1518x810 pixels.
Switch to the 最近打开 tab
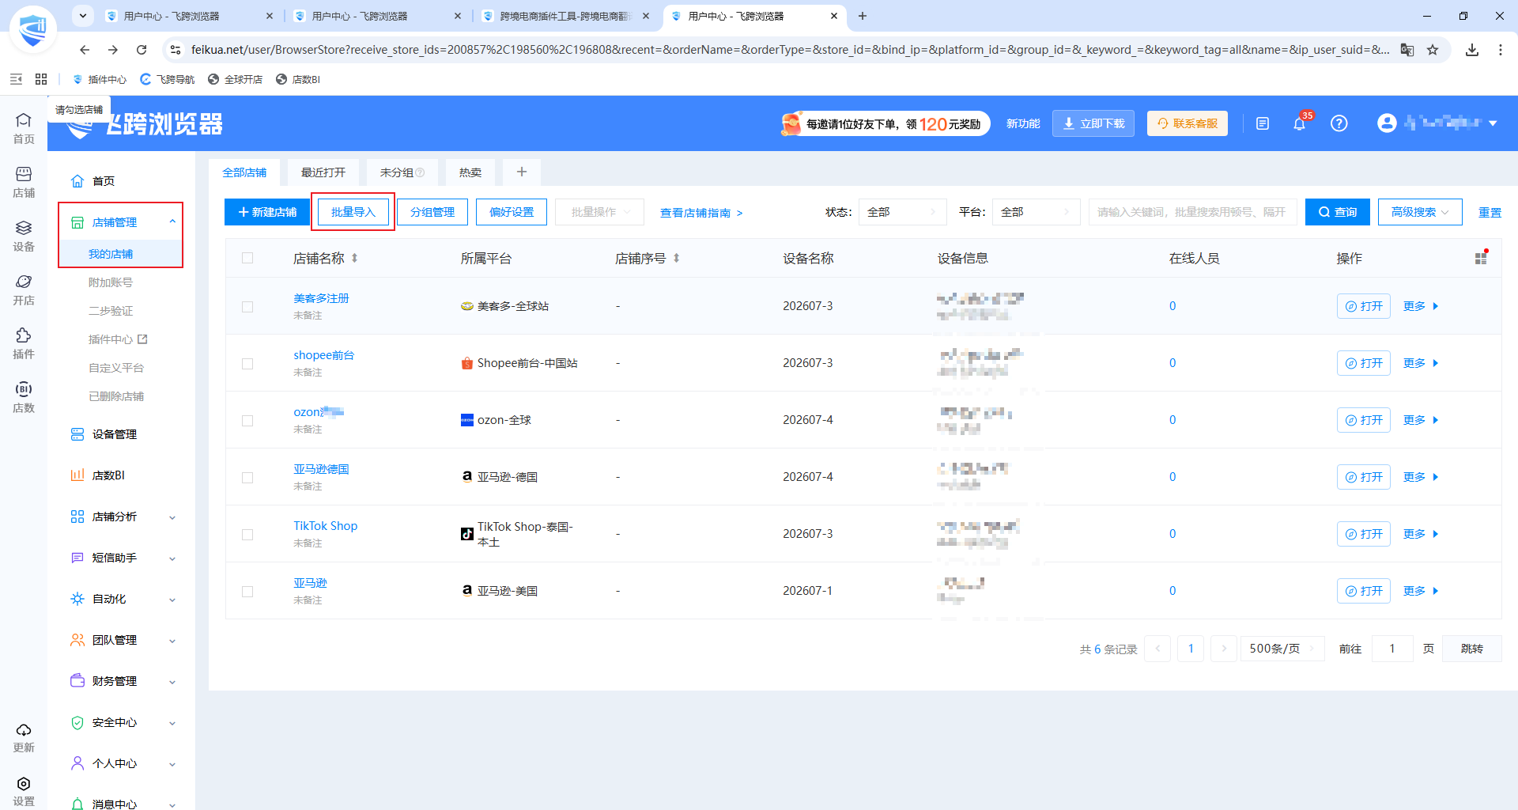pos(323,172)
